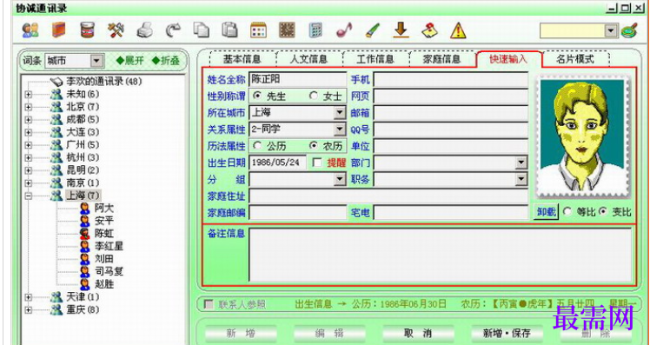Open the 关系属性 dropdown showing 2-同学
This screenshot has width=650, height=345.
point(340,129)
